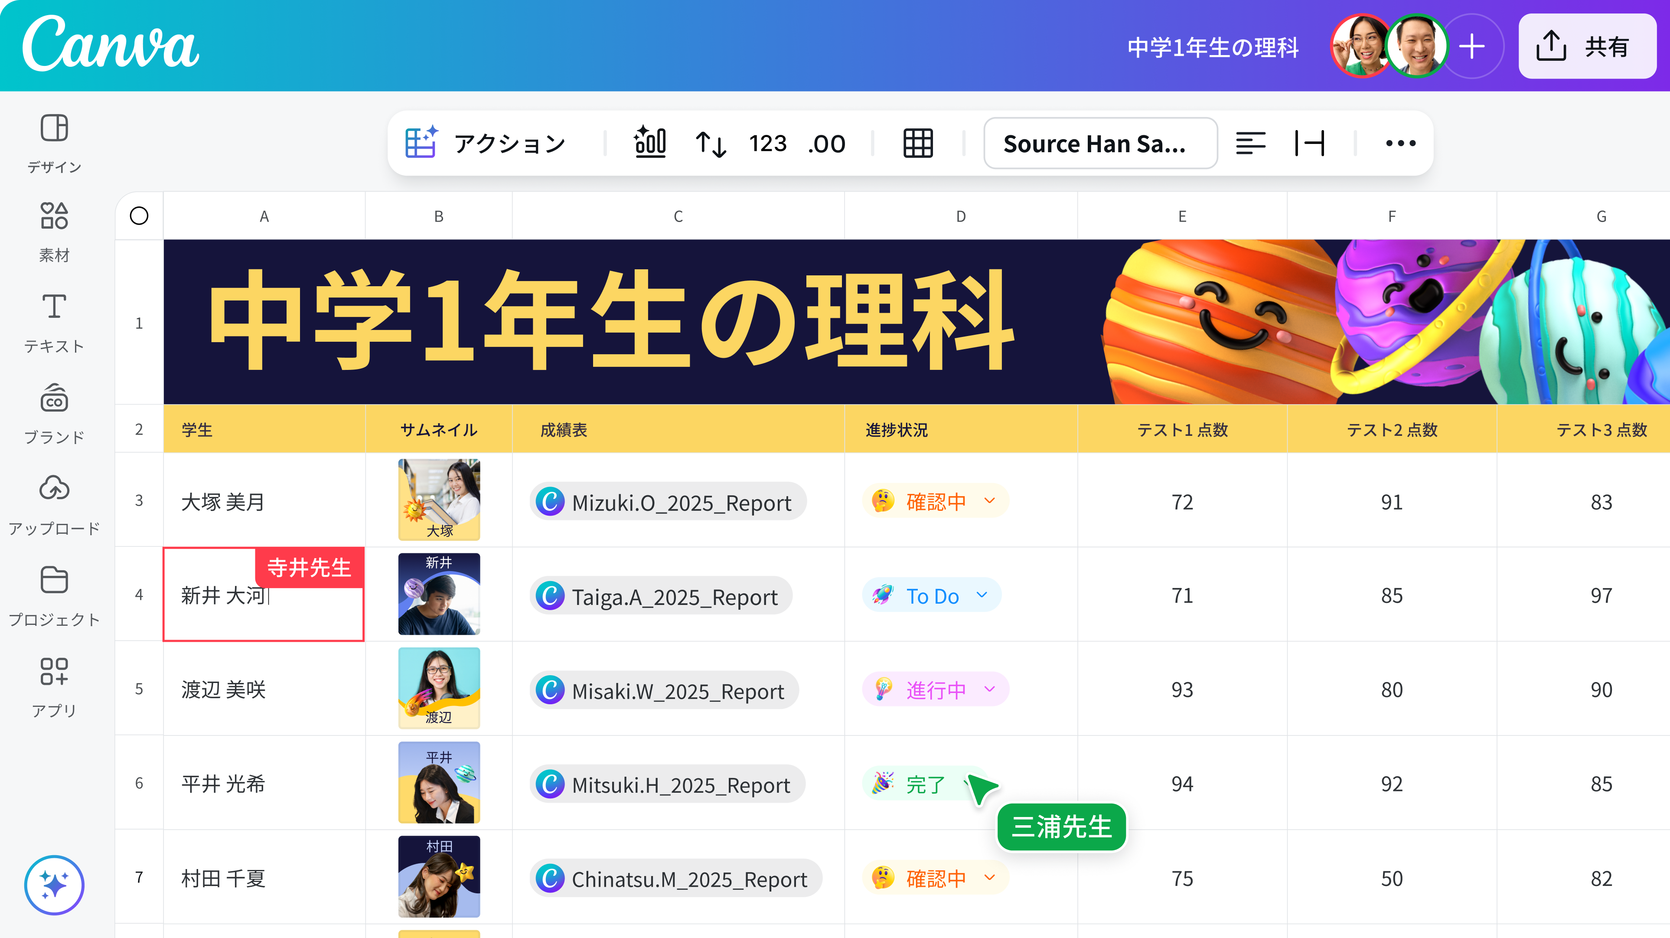Click the select-all circle at the sheet corner
The image size is (1670, 938).
tap(139, 216)
